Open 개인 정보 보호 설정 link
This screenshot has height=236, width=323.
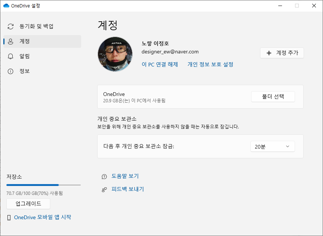pyautogui.click(x=210, y=65)
